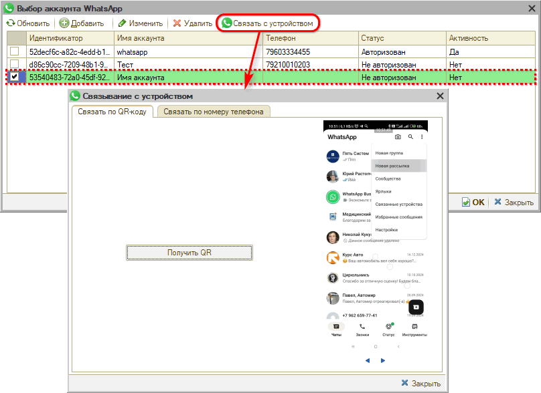Screen dimensions: 541x393
Task: Click the three-dot menu icon in the phone screenshot
Action: coord(422,137)
